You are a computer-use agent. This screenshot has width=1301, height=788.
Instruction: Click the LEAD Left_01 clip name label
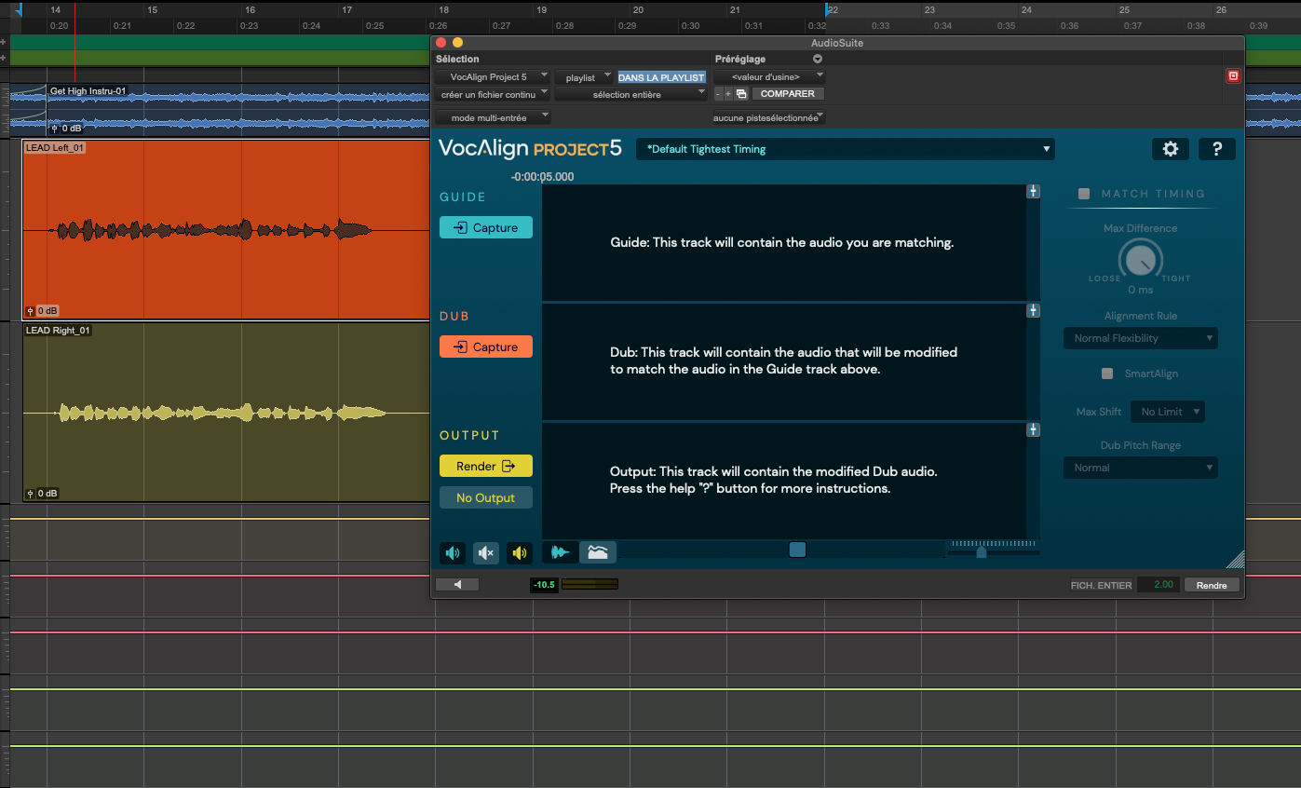coord(55,148)
